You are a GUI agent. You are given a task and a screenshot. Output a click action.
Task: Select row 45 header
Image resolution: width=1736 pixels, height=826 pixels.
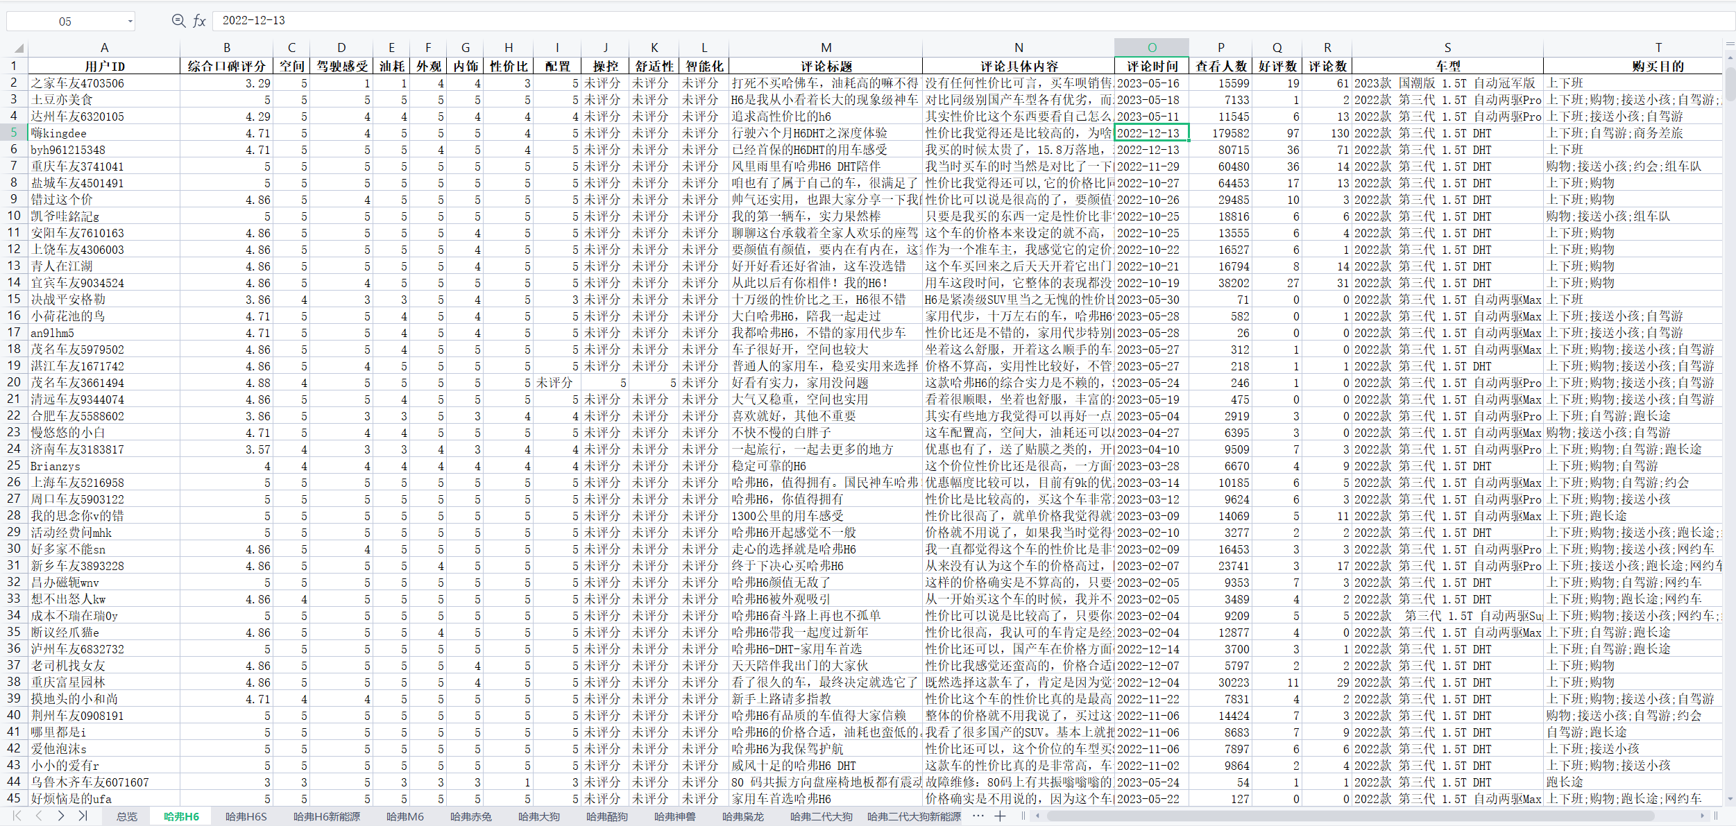pos(14,798)
